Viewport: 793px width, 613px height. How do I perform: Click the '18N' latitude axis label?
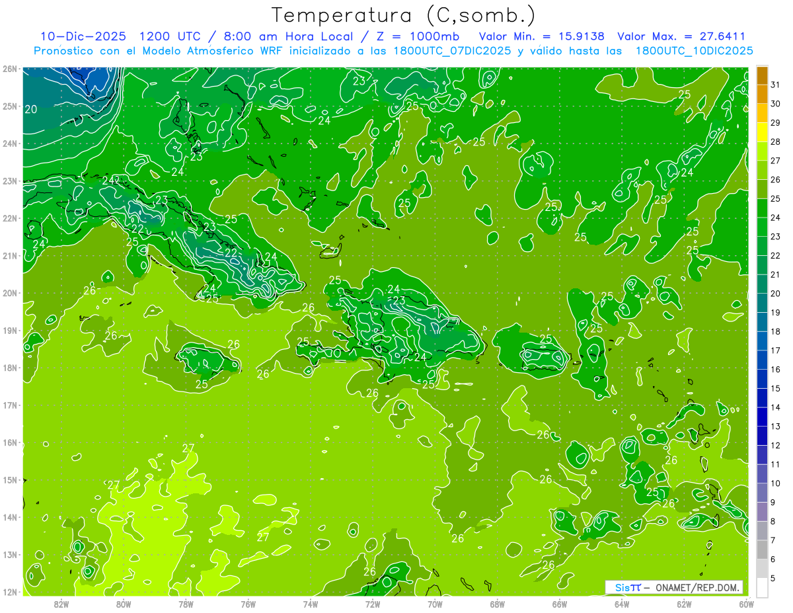coord(10,368)
